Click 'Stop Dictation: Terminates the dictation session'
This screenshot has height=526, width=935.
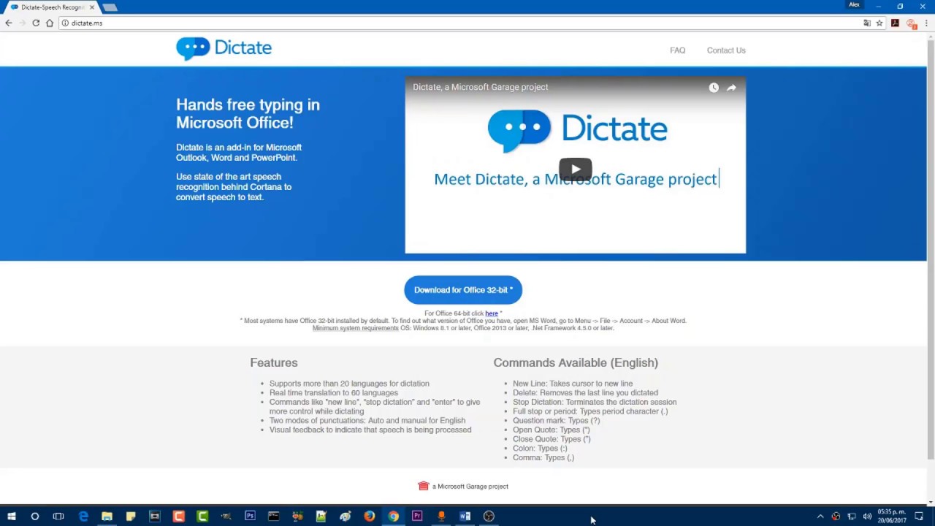coord(595,402)
